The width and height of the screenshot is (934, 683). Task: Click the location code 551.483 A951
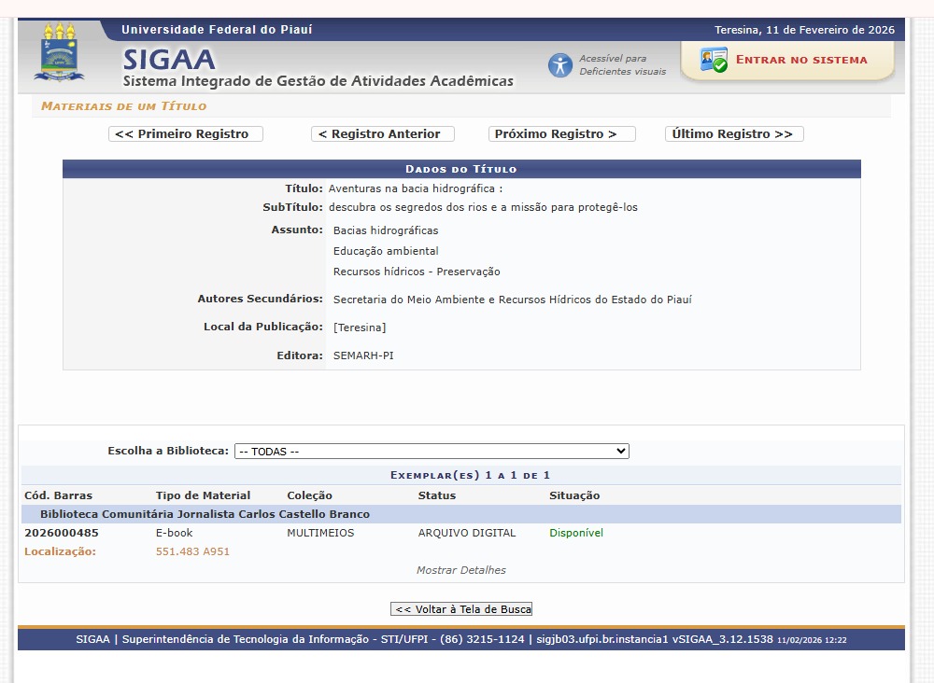pos(192,551)
